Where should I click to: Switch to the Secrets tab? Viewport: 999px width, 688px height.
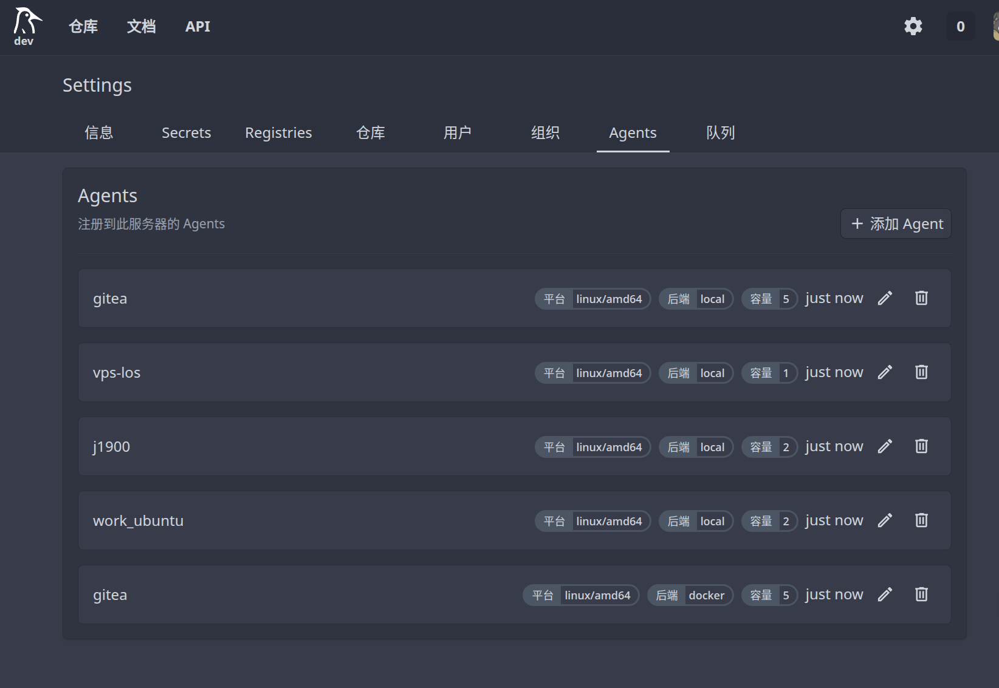186,133
